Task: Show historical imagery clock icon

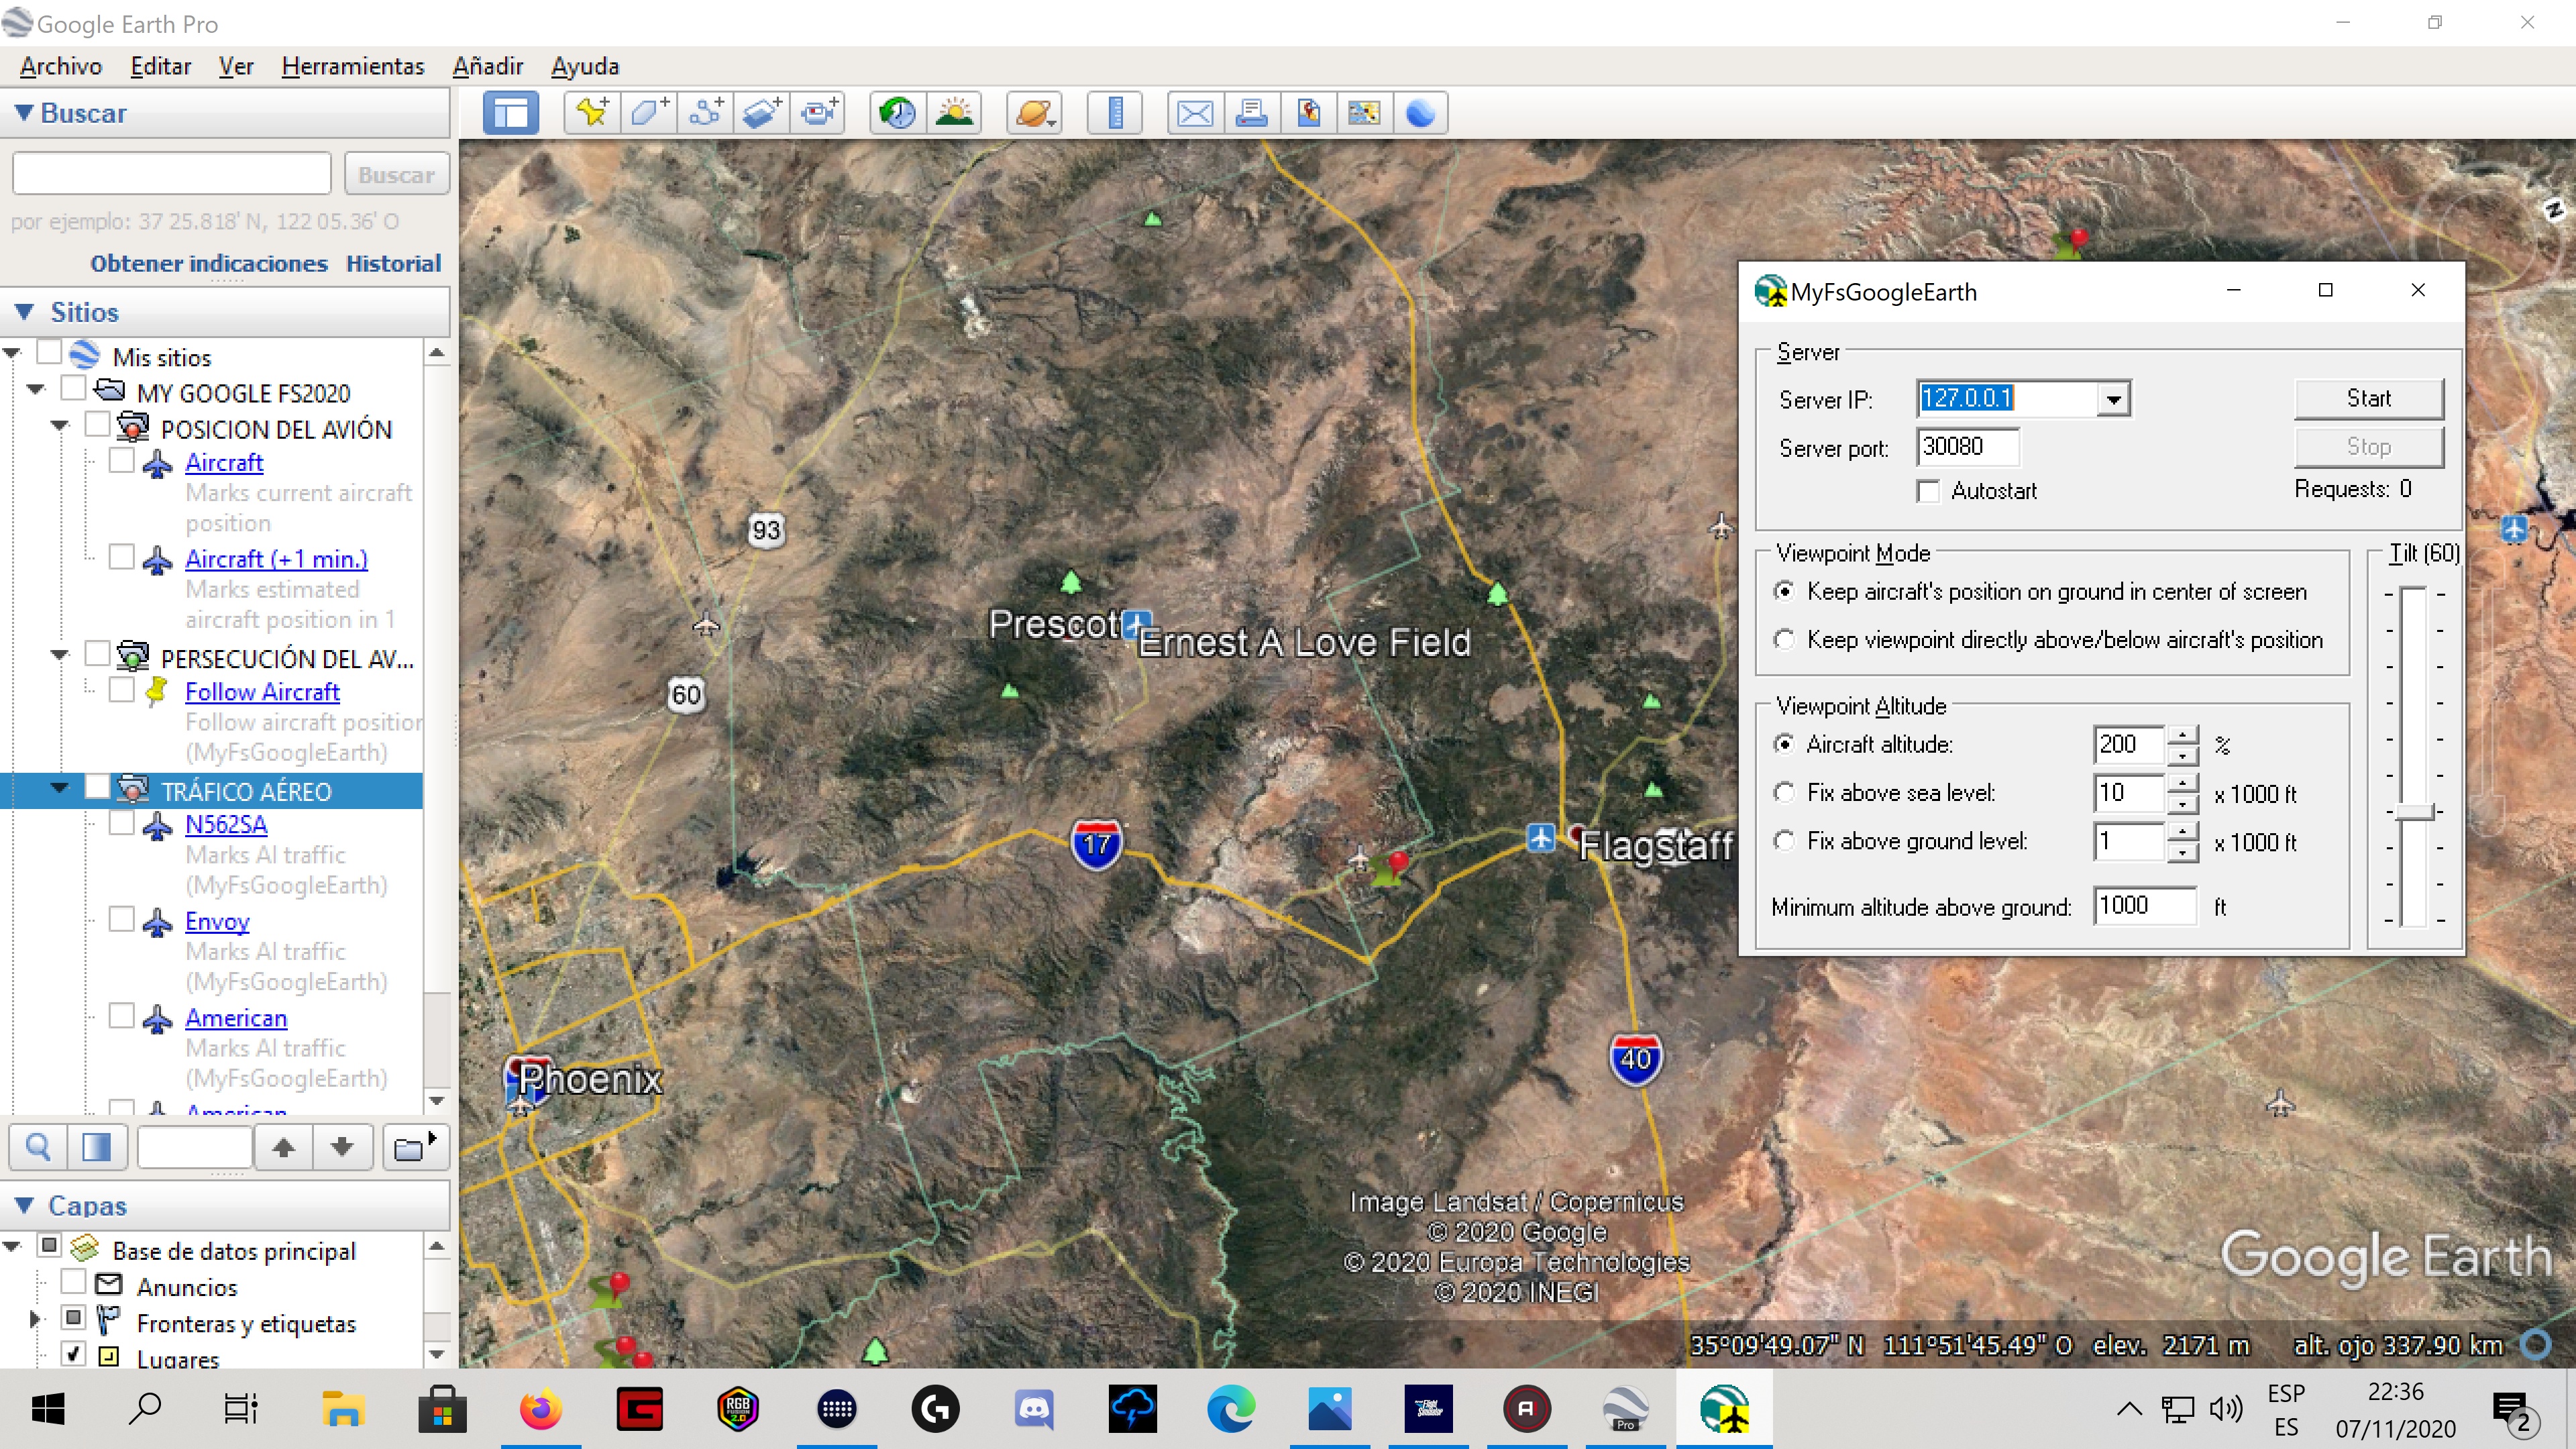Action: click(898, 112)
